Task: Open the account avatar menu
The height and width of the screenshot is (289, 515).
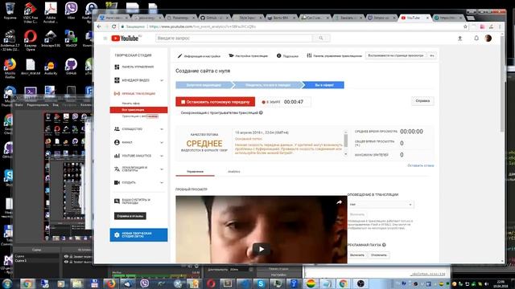Action: point(488,38)
